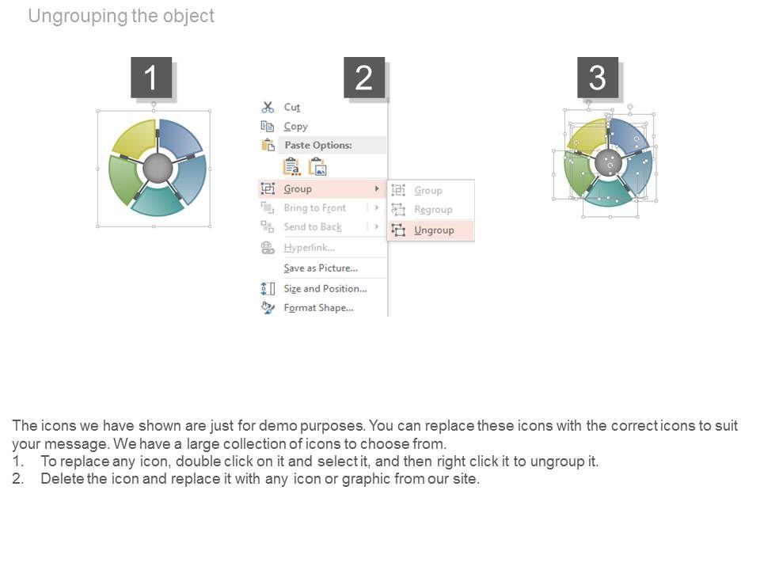Click the step number 1 badge
The image size is (760, 570).
pos(150,78)
